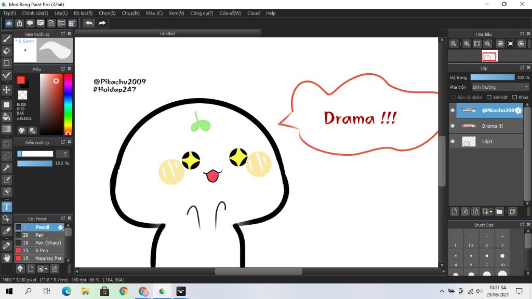Open the Tệp(F) menu
This screenshot has width=532, height=299.
(9, 13)
